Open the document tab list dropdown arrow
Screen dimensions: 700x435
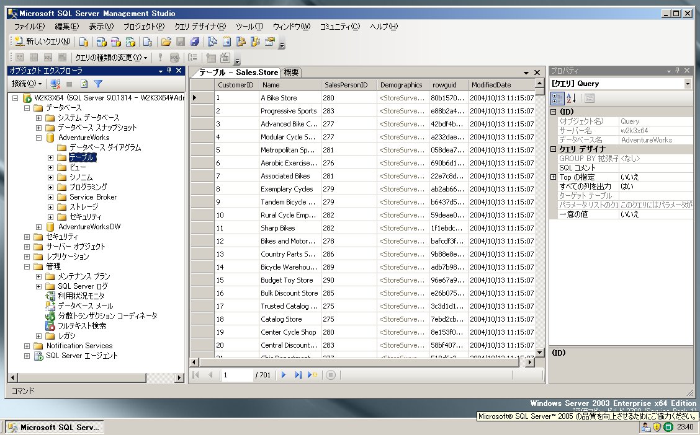coord(526,72)
